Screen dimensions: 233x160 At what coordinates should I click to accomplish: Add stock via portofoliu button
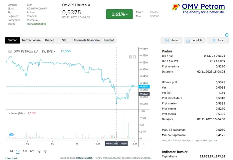195,40
